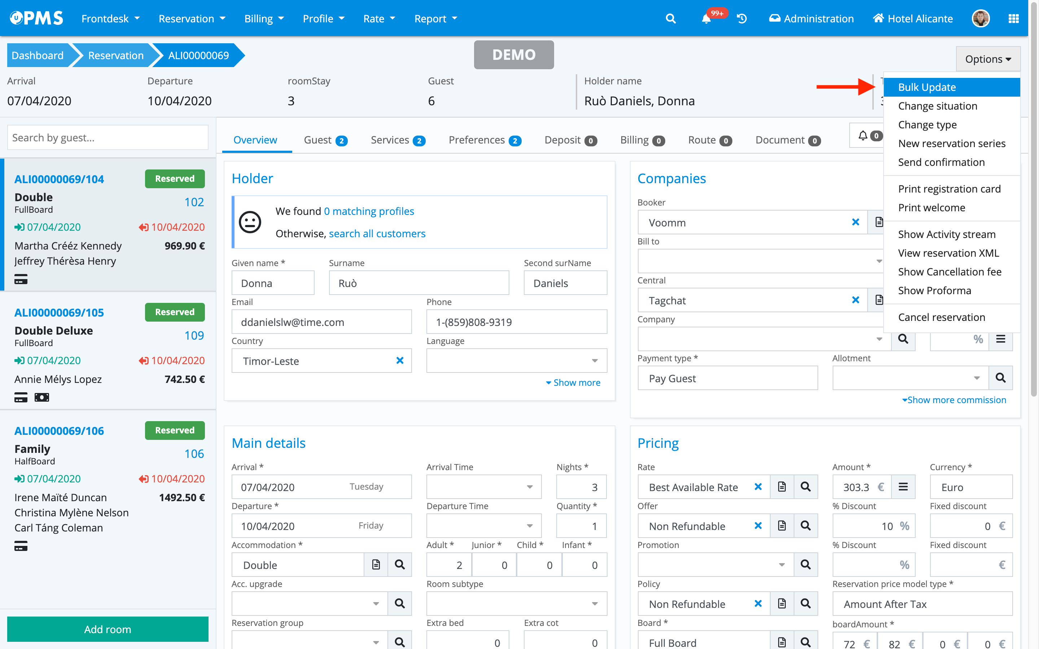Open the search all customers link
The image size is (1039, 649).
tap(377, 234)
